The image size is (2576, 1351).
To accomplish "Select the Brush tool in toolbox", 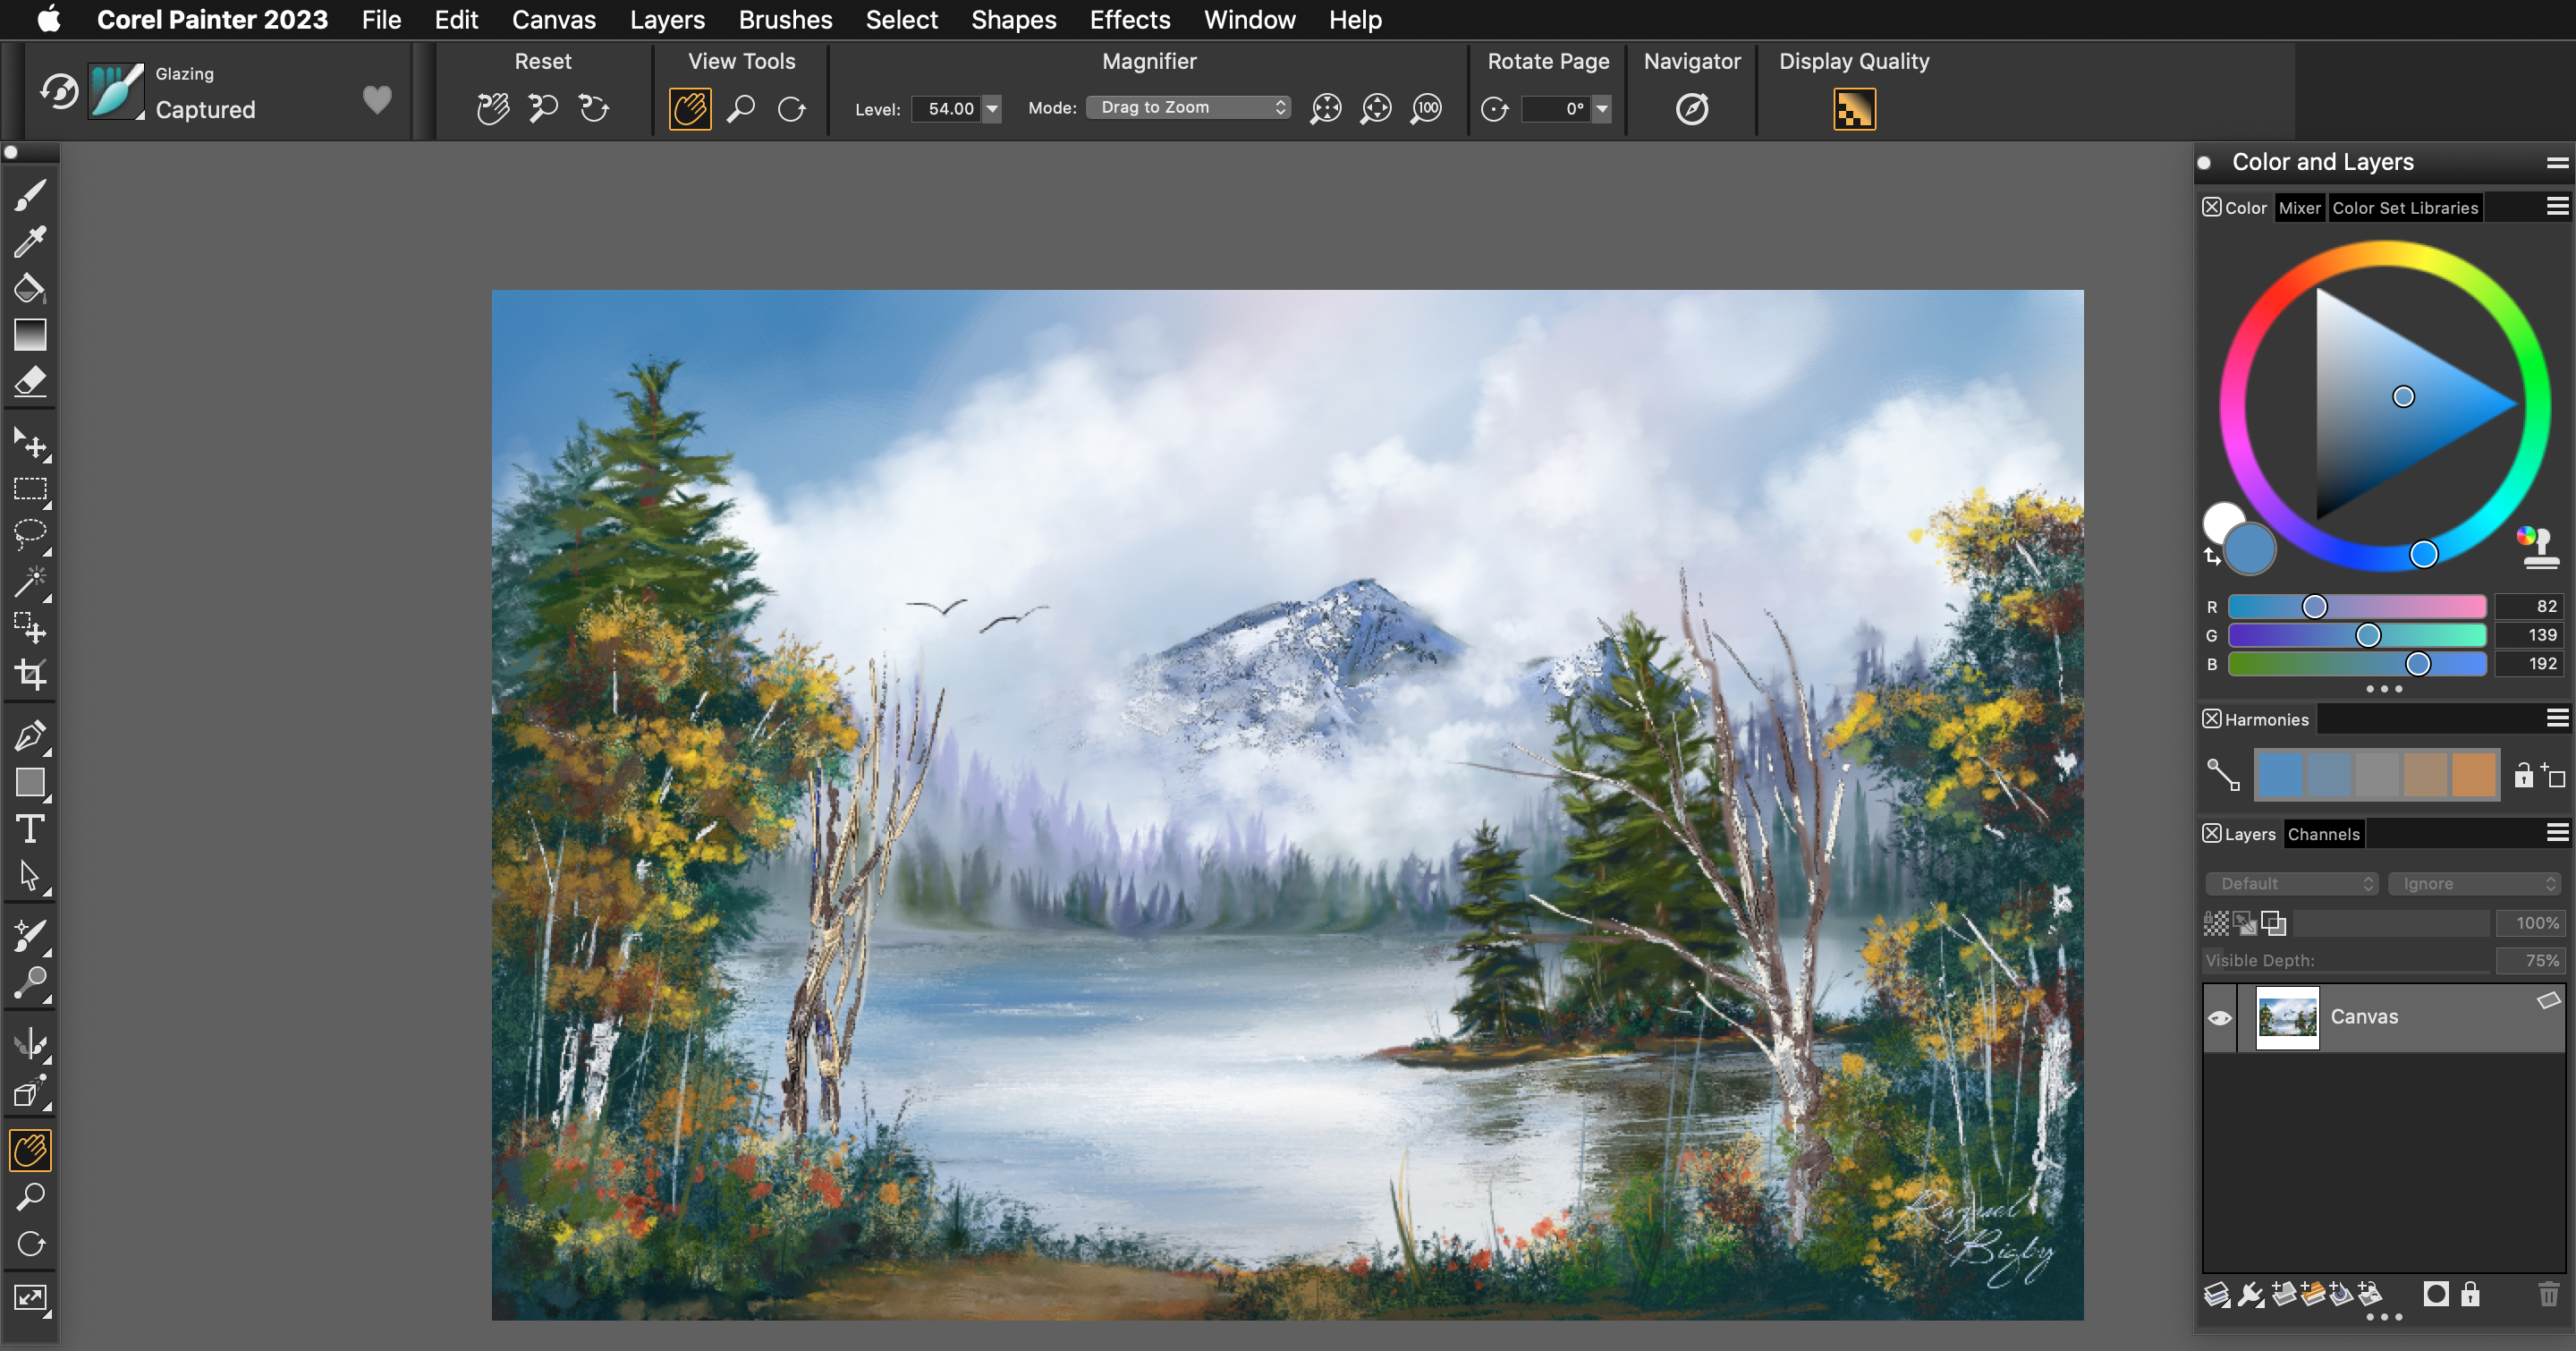I will (x=30, y=196).
